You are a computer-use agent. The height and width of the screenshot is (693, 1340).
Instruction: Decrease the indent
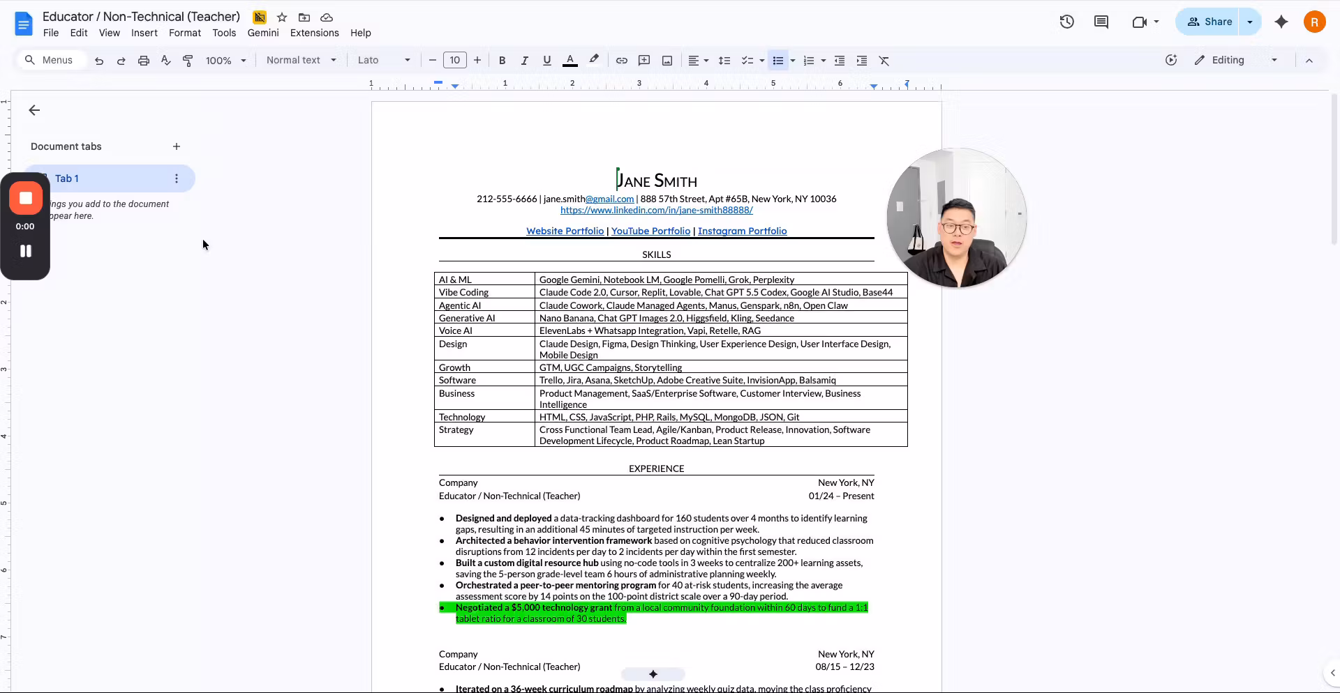point(840,61)
